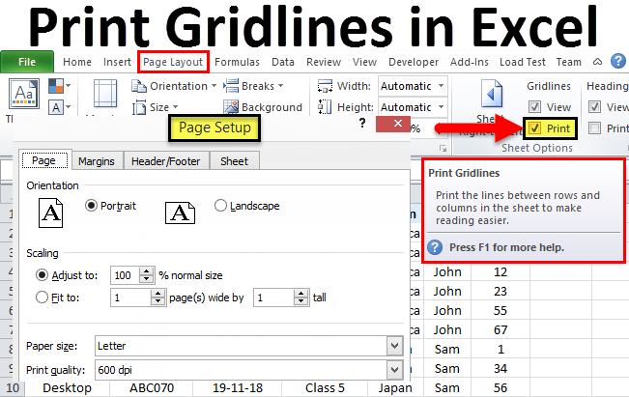Close the Page Setup dialog
This screenshot has height=397, width=629.
coord(393,126)
